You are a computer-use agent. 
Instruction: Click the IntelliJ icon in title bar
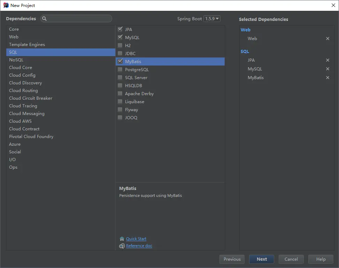(x=6, y=5)
